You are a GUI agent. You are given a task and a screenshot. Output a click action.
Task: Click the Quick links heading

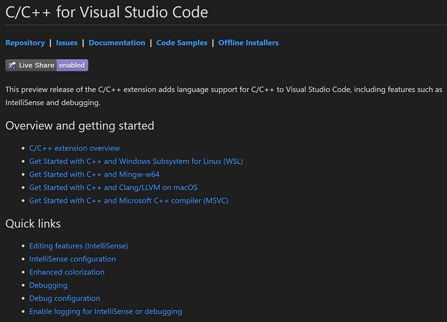pyautogui.click(x=33, y=223)
